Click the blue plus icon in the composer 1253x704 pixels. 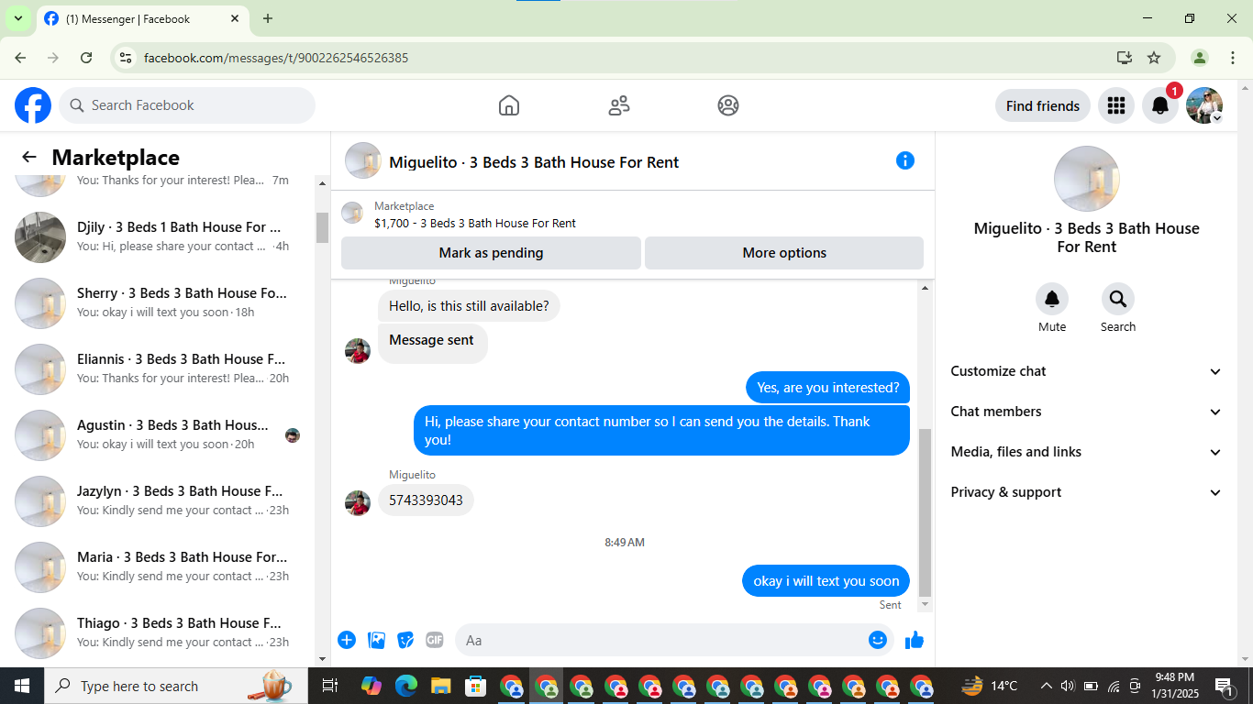click(x=347, y=640)
